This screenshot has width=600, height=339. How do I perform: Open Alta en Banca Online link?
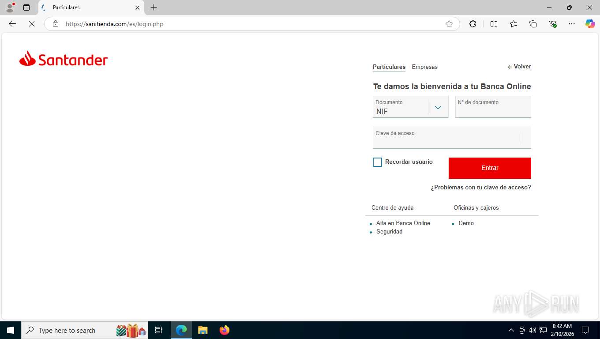[x=403, y=223]
